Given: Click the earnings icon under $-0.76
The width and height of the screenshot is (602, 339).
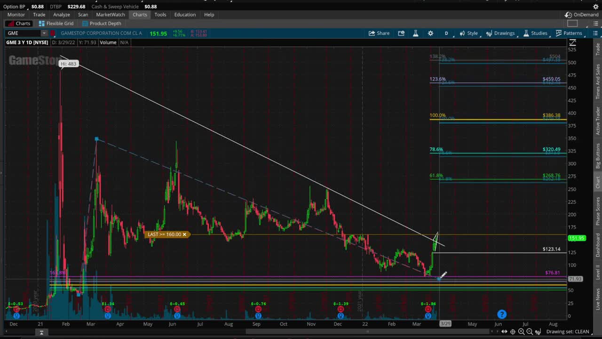Looking at the screenshot, I should pyautogui.click(x=258, y=309).
